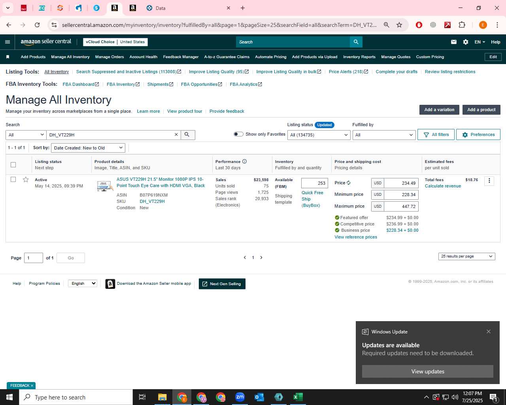Screen dimensions: 506x405
Task: Click the top search magnifier button
Action: pos(356,42)
